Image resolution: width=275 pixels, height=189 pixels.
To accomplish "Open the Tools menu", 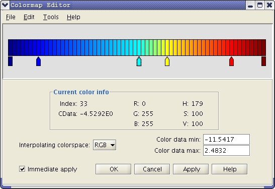I will coord(51,17).
